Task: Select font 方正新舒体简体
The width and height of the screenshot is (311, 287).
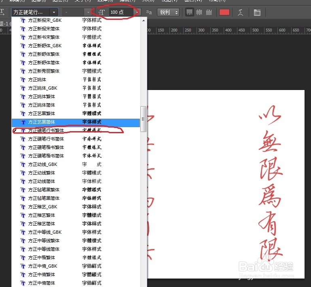Action: point(76,63)
